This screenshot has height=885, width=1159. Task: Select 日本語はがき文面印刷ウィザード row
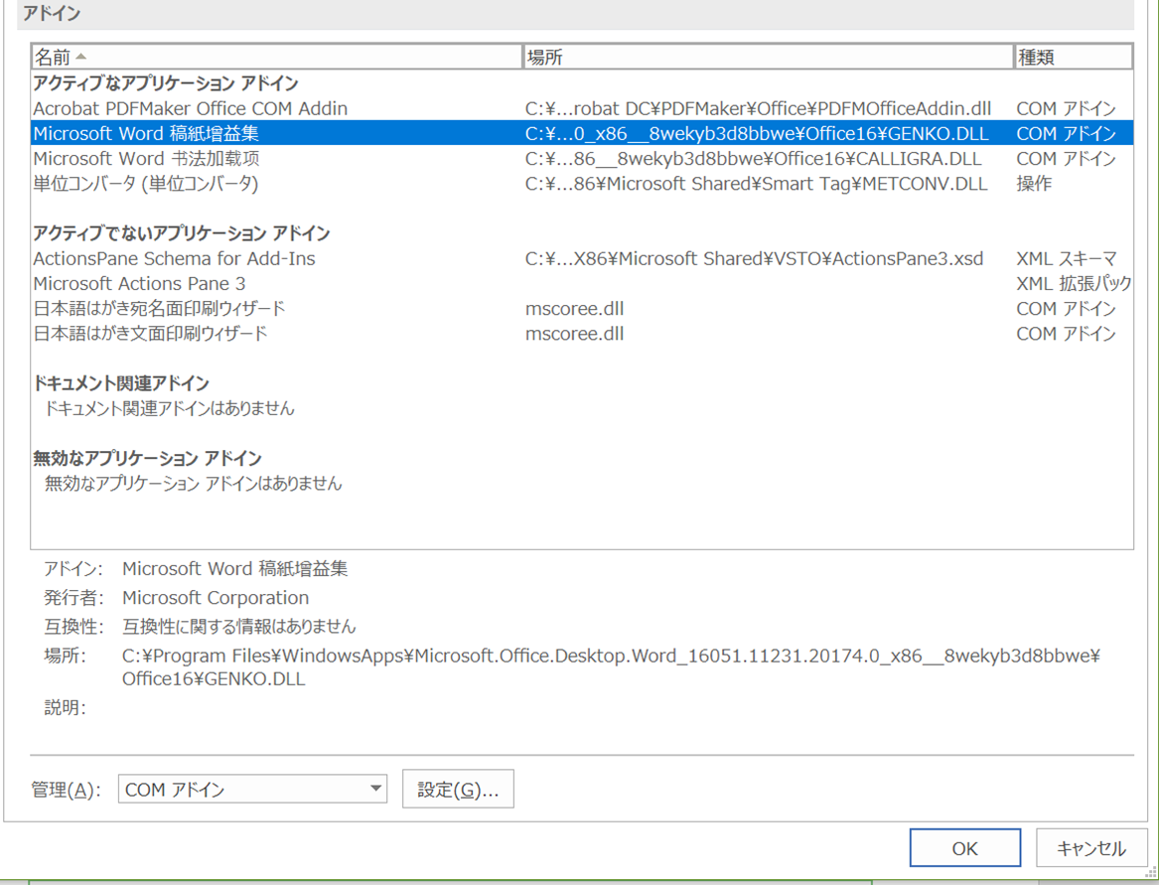pyautogui.click(x=582, y=334)
